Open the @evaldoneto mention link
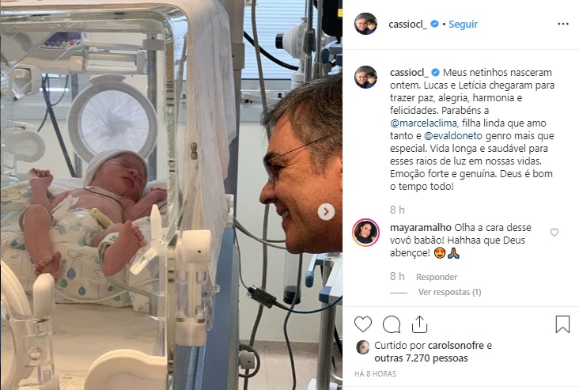Viewport: 579px width, 390px height. pos(453,135)
